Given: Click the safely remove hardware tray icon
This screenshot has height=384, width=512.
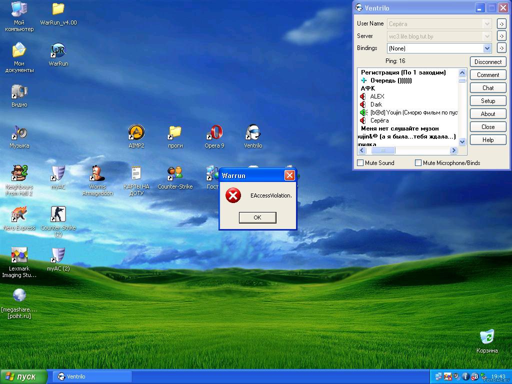Looking at the screenshot, I should [x=483, y=376].
